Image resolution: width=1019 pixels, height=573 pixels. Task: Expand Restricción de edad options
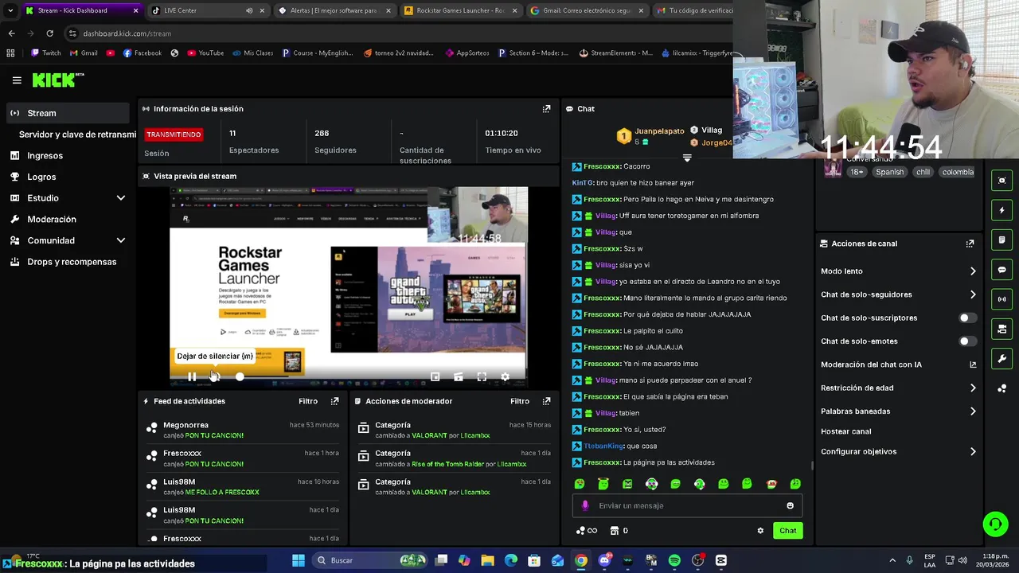tap(973, 388)
